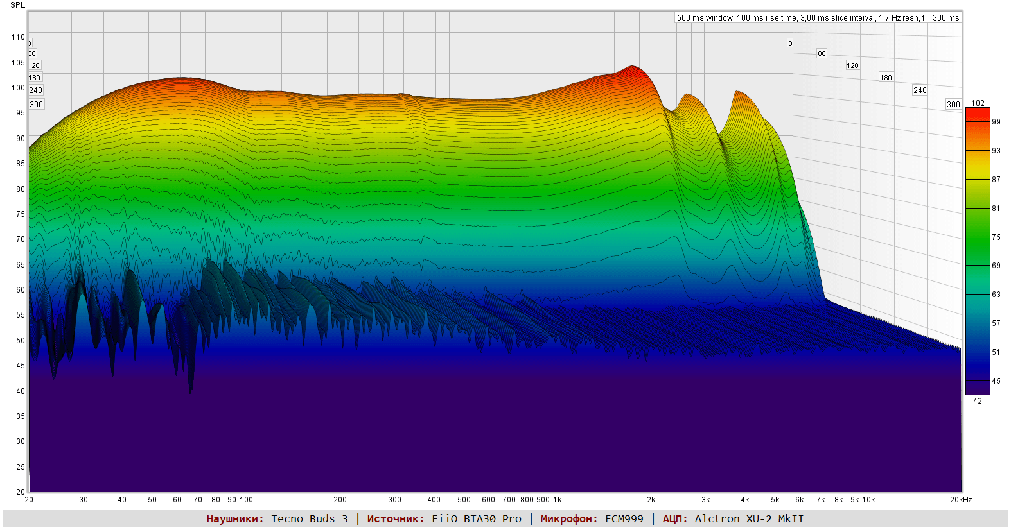Click the 6k label on the frequency axis
This screenshot has height=530, width=1011.
coord(800,500)
